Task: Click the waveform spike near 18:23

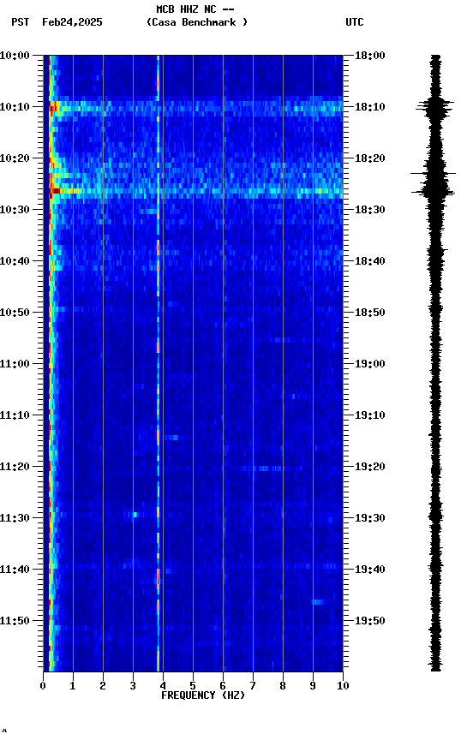Action: coord(434,174)
